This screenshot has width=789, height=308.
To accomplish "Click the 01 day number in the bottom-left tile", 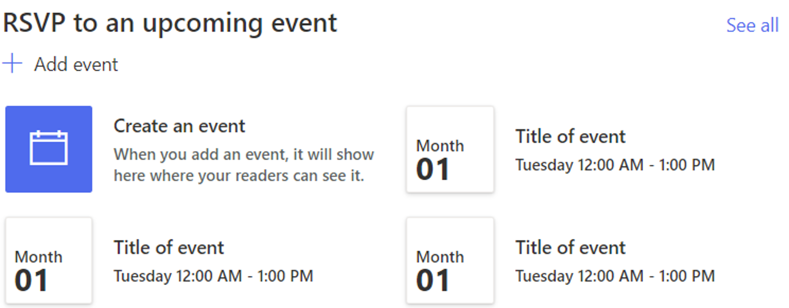I will [31, 280].
